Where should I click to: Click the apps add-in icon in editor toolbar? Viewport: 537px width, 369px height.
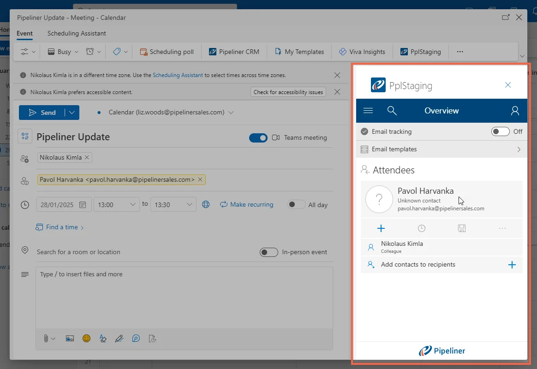pyautogui.click(x=152, y=339)
